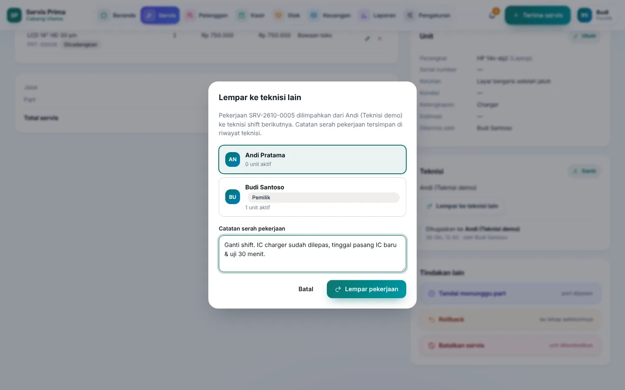Click Batal to cancel the handover
The width and height of the screenshot is (625, 390).
tap(306, 289)
